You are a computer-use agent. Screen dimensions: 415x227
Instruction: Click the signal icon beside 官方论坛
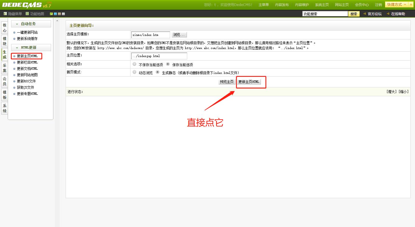click(364, 14)
